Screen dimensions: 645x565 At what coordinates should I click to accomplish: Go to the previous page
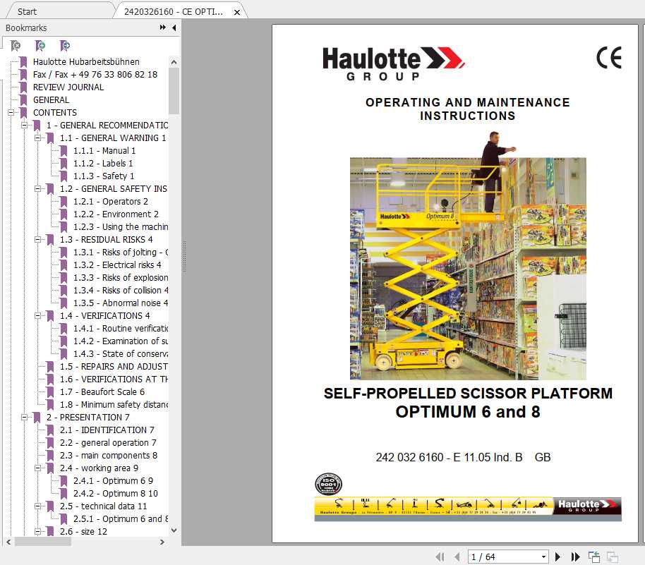point(457,557)
